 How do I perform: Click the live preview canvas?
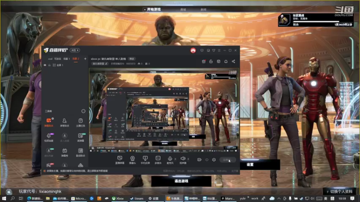click(x=164, y=110)
